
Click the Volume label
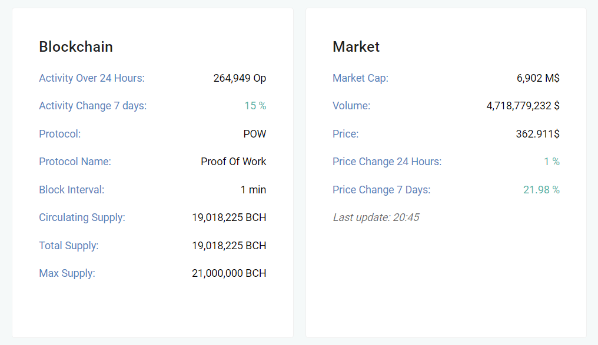pos(351,106)
